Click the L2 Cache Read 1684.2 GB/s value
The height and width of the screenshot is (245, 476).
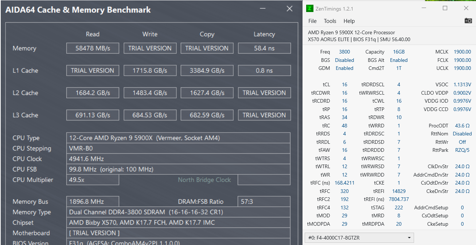click(x=93, y=92)
